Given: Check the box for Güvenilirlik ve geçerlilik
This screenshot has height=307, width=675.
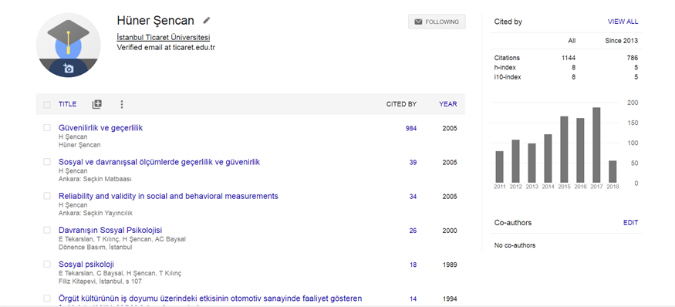Looking at the screenshot, I should click(47, 128).
